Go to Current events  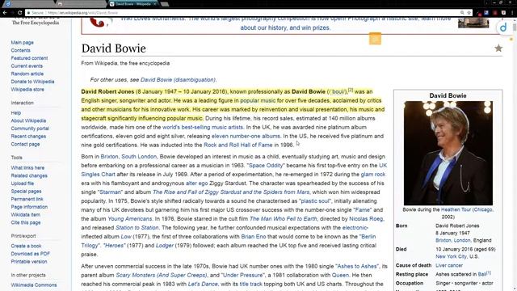click(27, 66)
